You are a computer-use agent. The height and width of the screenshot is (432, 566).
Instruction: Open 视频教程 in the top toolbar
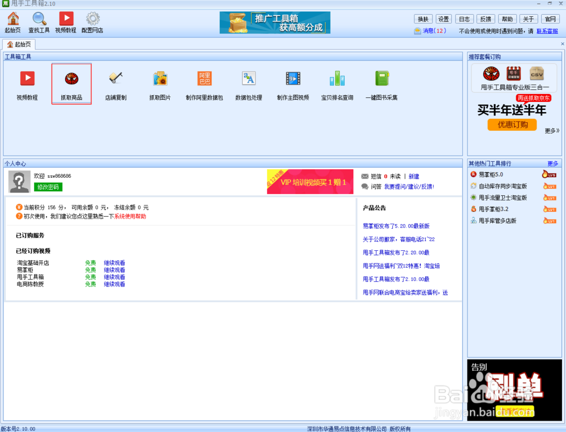click(x=66, y=23)
